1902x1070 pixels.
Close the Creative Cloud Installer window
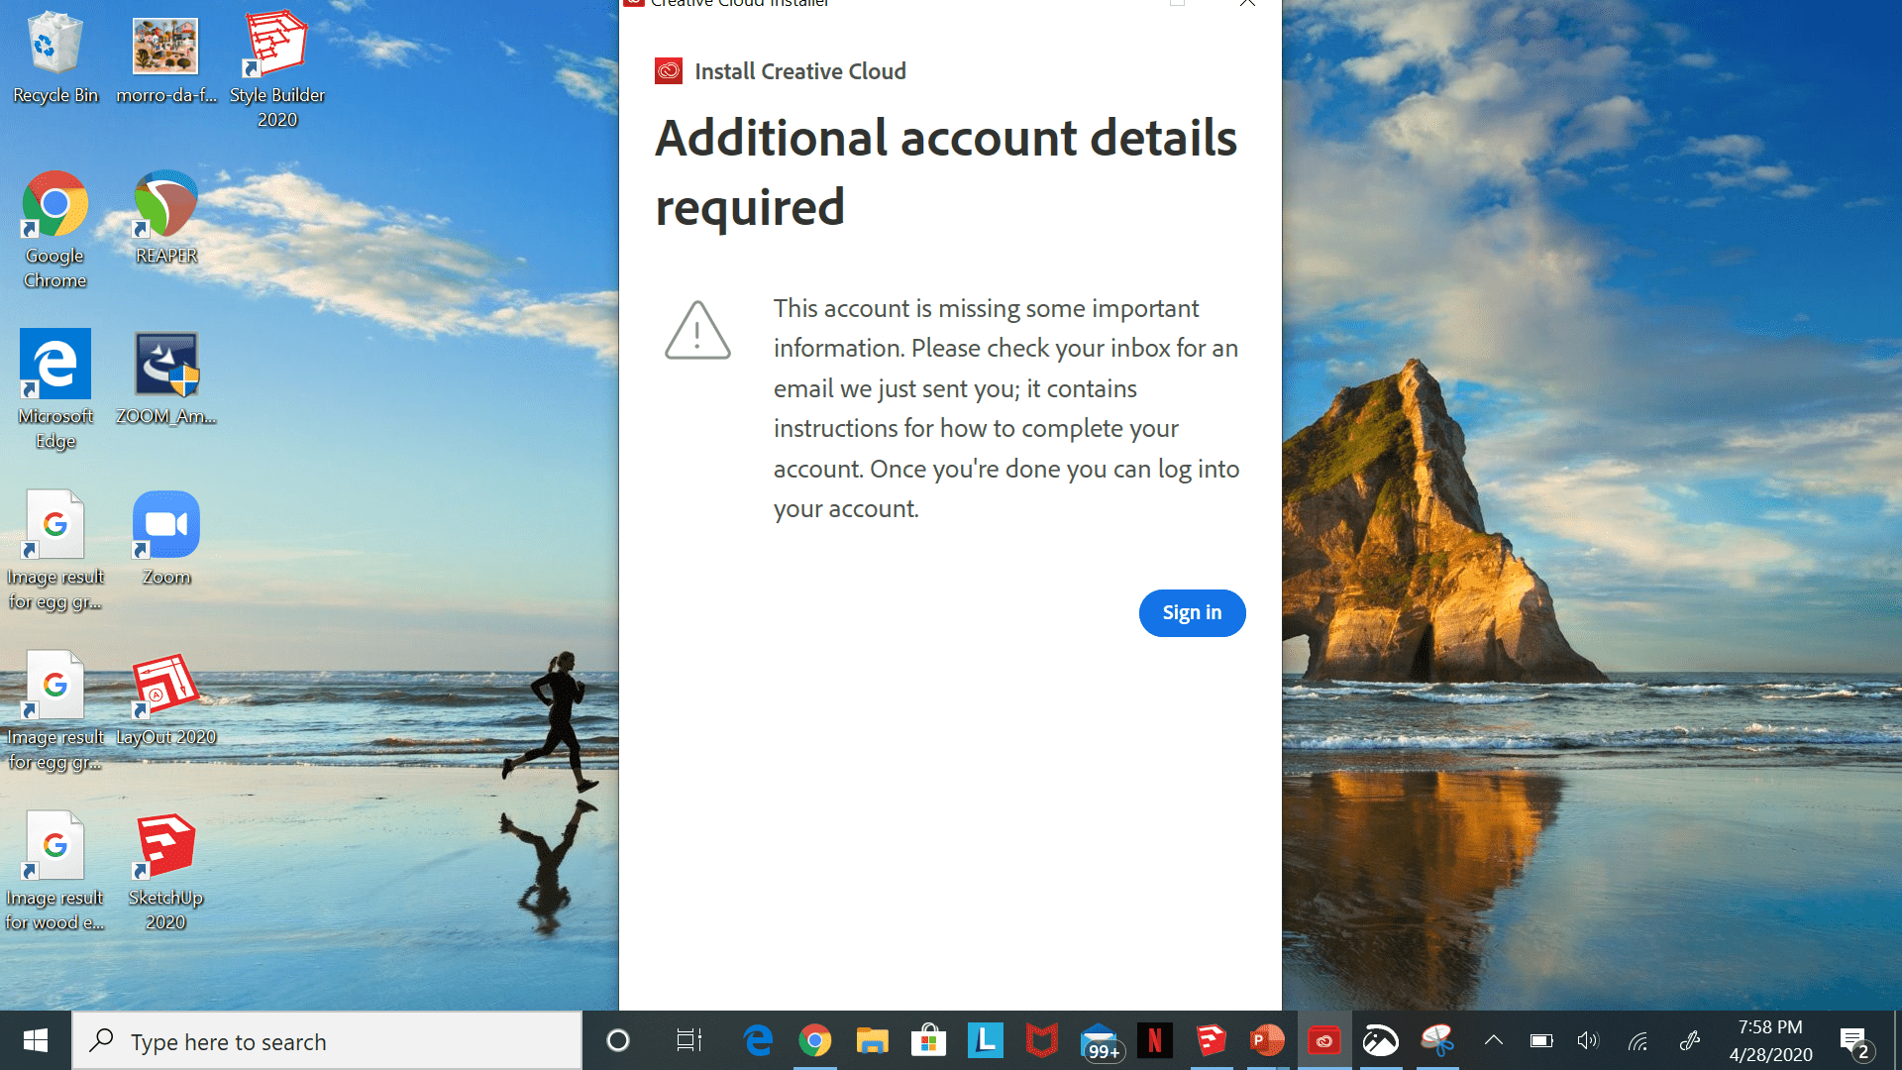click(1247, 4)
